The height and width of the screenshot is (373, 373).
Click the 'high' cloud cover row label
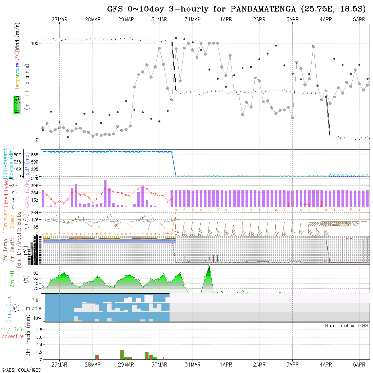point(36,299)
